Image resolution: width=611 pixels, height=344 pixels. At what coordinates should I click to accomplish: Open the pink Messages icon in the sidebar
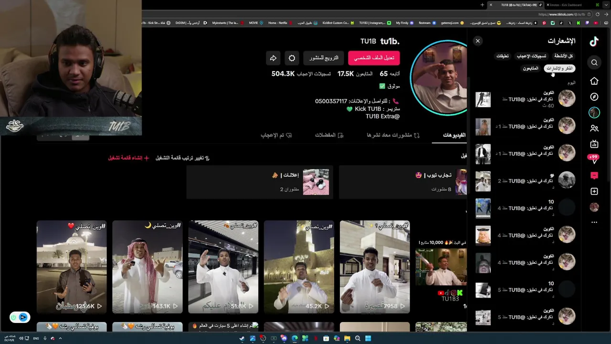coord(594,176)
